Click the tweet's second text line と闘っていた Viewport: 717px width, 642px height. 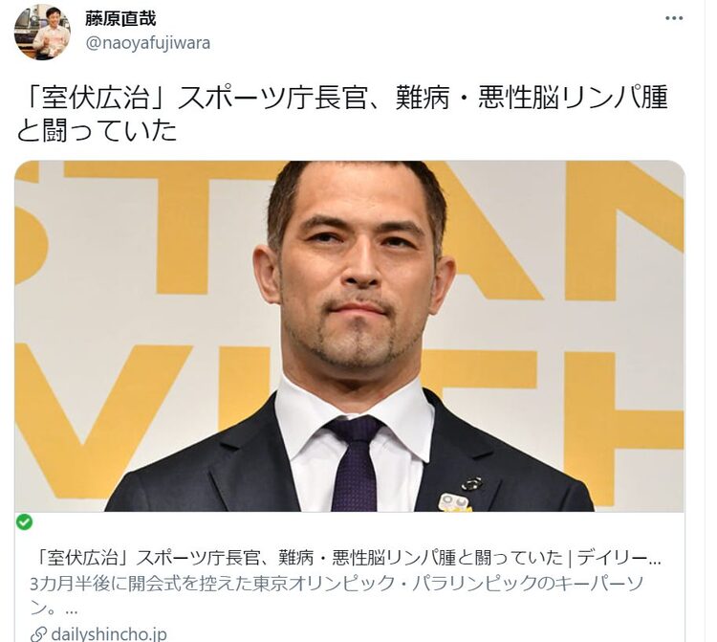(97, 130)
